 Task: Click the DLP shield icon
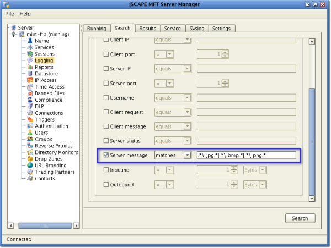point(30,106)
